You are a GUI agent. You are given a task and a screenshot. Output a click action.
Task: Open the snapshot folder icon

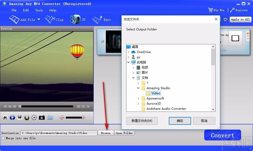click(50, 118)
